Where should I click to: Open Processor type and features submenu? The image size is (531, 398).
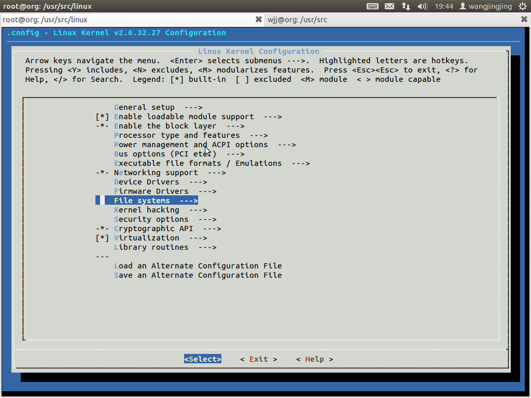191,135
